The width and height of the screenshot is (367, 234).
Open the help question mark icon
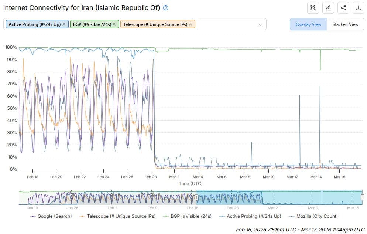[166, 8]
